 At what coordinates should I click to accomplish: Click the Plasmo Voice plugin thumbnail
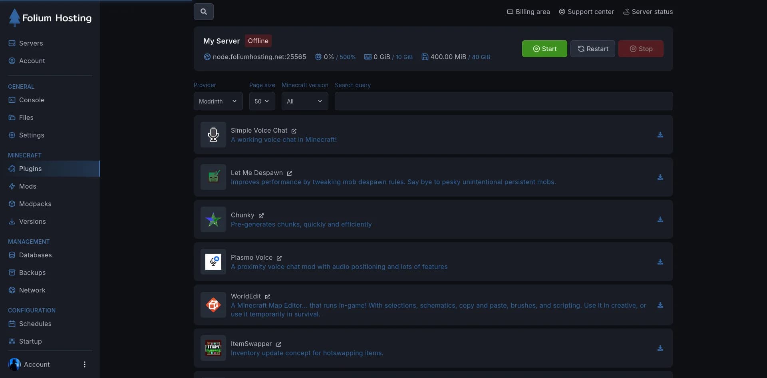point(213,262)
